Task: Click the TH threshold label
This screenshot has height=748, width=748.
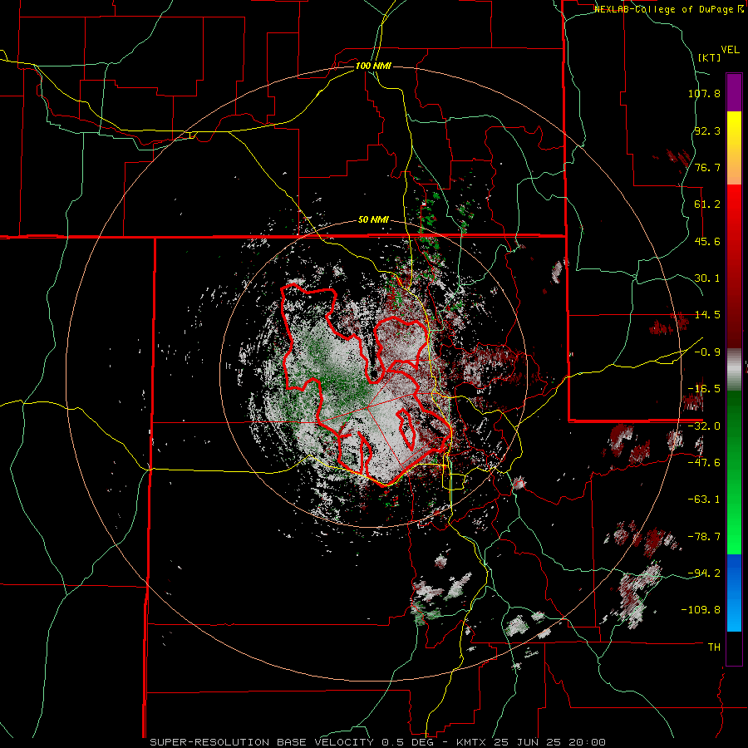Action: [x=714, y=647]
